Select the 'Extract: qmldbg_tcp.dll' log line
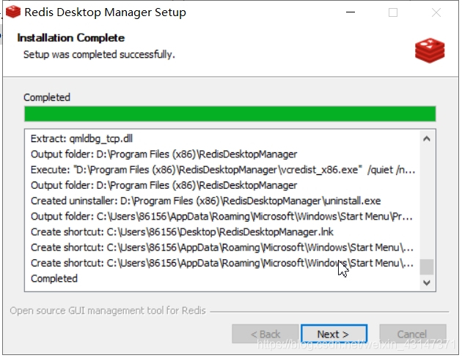462x358 pixels. click(x=81, y=138)
